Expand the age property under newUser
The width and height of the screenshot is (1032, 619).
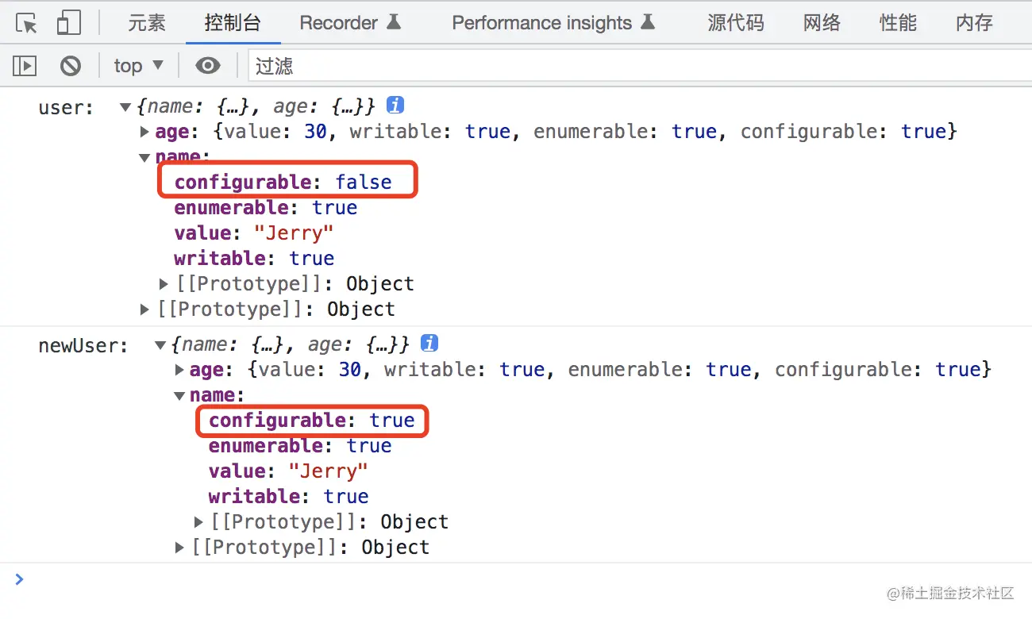[x=179, y=370]
